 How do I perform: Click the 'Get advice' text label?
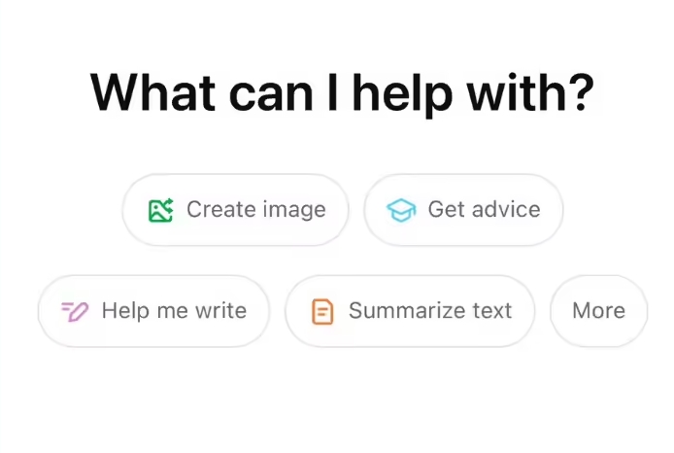(x=484, y=210)
